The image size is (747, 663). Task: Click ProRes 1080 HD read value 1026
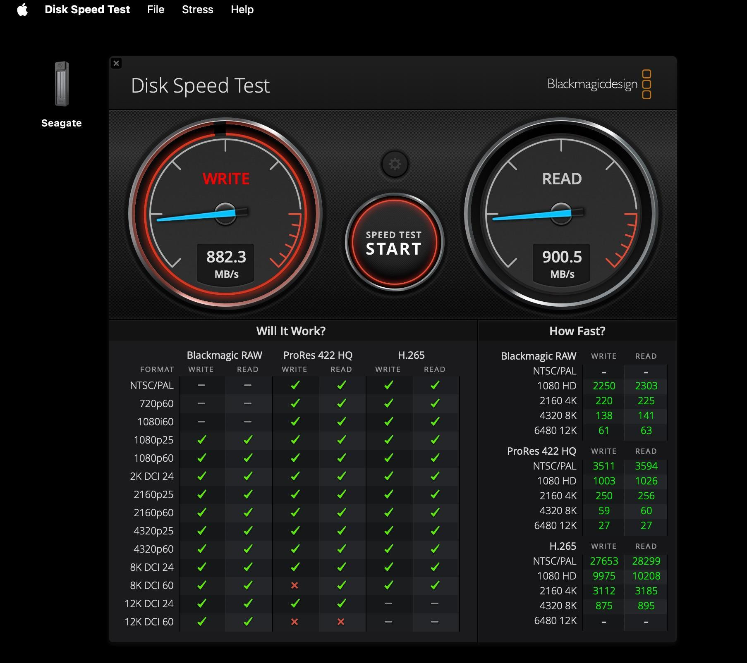(646, 481)
